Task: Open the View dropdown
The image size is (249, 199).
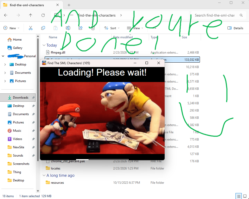Action: click(135, 28)
